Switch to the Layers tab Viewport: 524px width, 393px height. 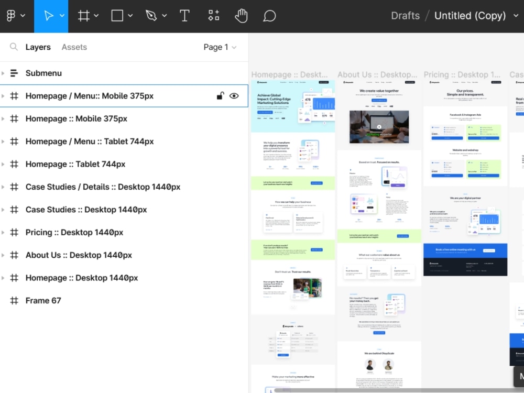38,47
